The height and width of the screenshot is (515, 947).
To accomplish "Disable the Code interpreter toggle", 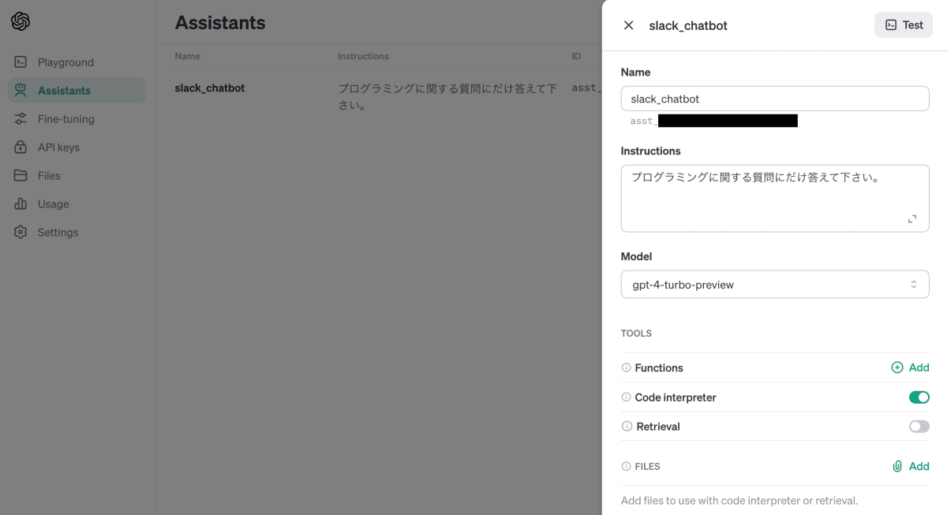I will 919,397.
